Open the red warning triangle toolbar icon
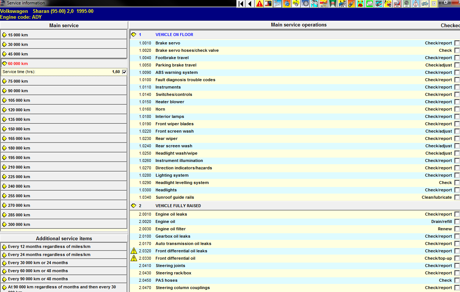 [x=260, y=4]
